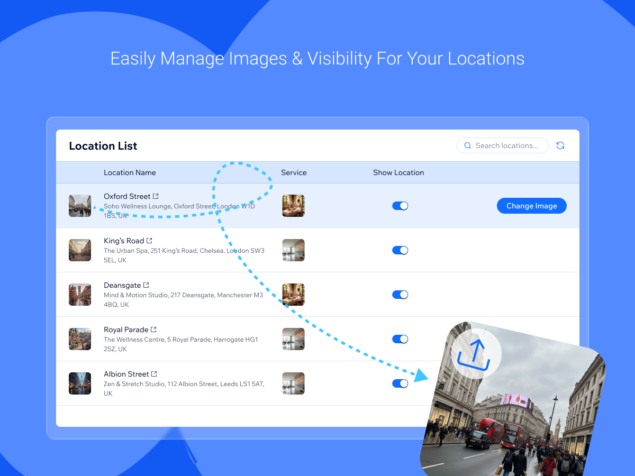Click the magnifier icon in search box
The width and height of the screenshot is (635, 476).
[468, 145]
